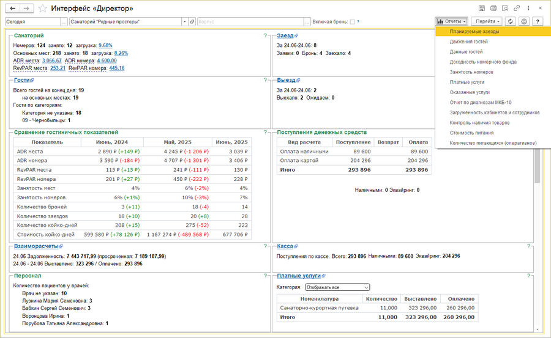The image size is (551, 338).
Task: Open settings via the gear icon
Action: click(x=524, y=21)
